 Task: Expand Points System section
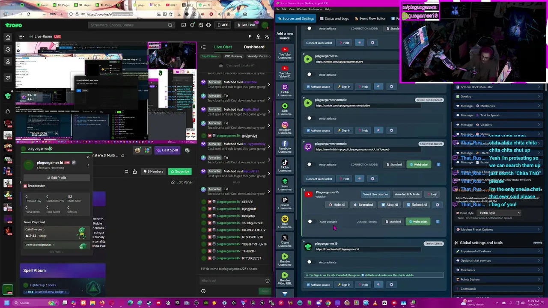click(x=499, y=279)
